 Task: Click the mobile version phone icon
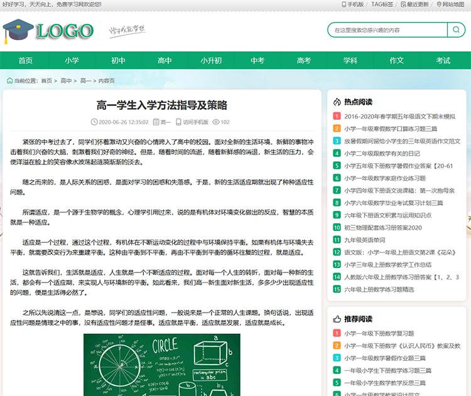pyautogui.click(x=344, y=4)
